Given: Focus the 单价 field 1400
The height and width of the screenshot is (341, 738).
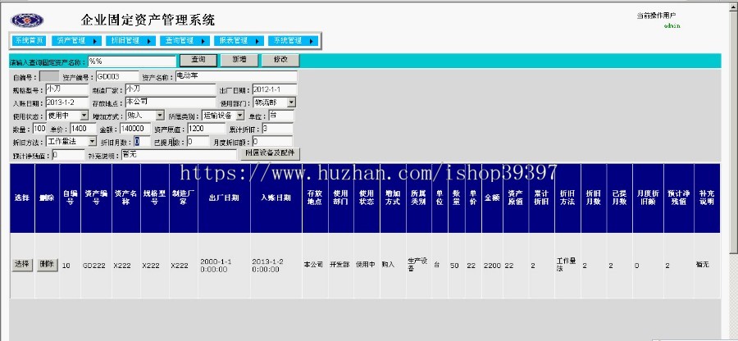Looking at the screenshot, I should click(83, 129).
